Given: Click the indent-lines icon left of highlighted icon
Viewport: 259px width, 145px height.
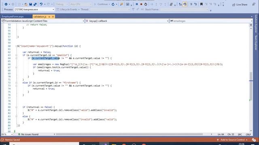Looking at the screenshot, I should pyautogui.click(x=180, y=4).
